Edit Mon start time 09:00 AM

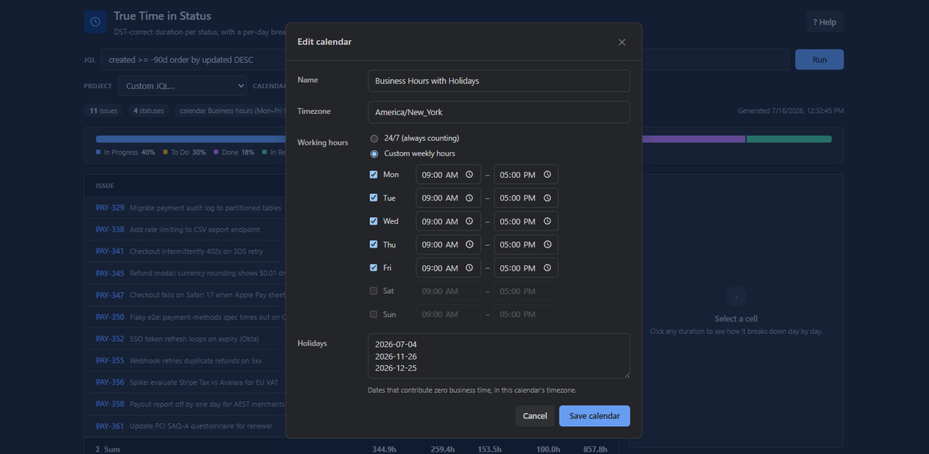(448, 175)
